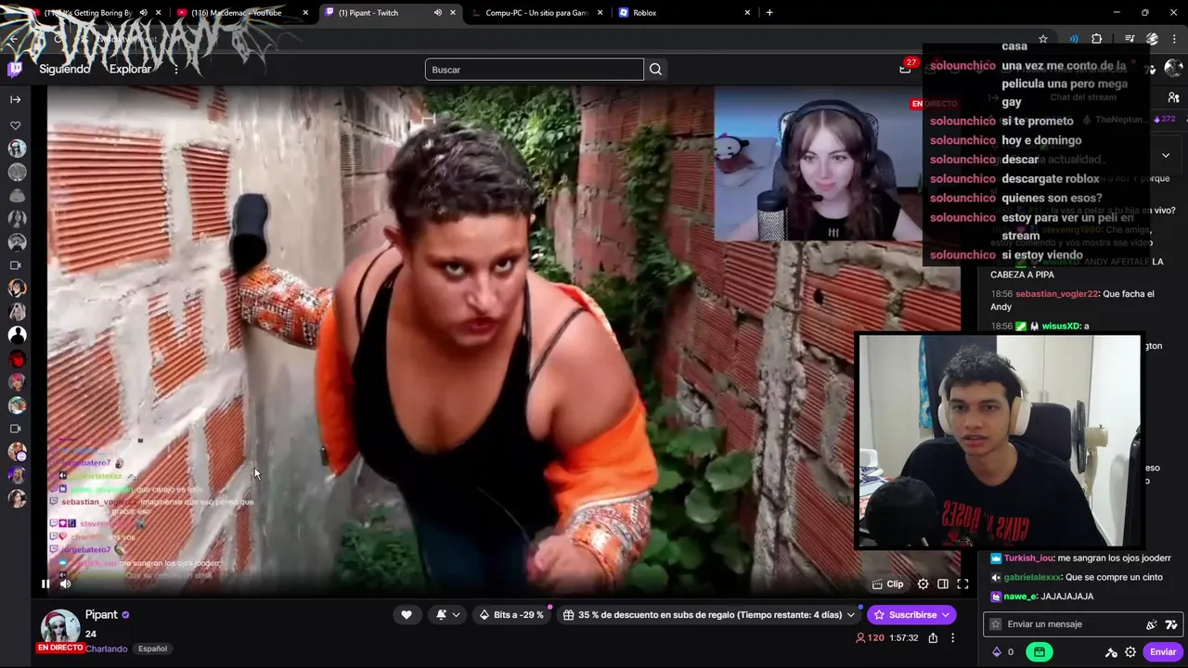Open the Siguiendo page

(65, 70)
